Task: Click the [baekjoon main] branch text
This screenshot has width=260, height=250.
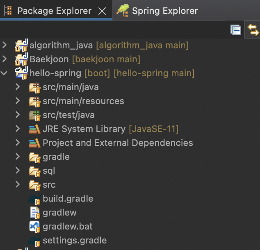Action: 106,59
